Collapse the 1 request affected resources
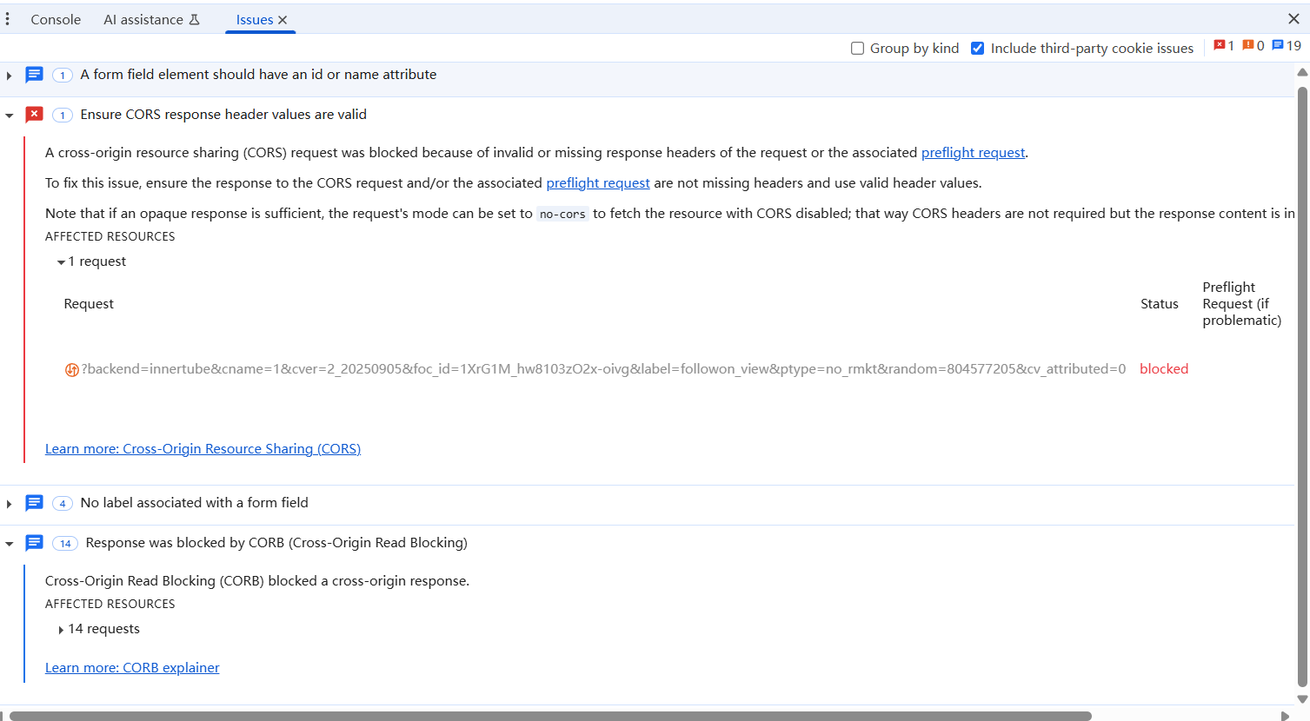 pyautogui.click(x=61, y=262)
